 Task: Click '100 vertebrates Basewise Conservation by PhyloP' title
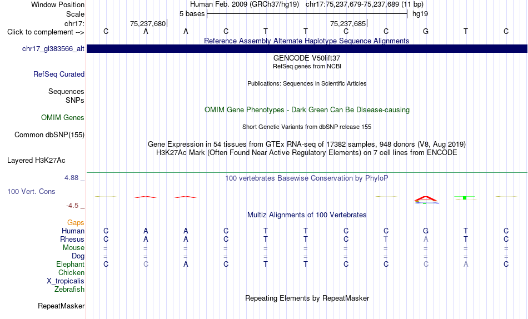point(307,178)
